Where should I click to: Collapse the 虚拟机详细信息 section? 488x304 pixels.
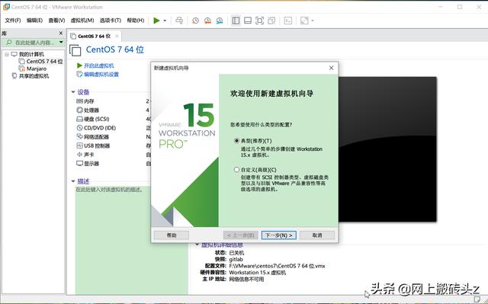[x=197, y=245]
